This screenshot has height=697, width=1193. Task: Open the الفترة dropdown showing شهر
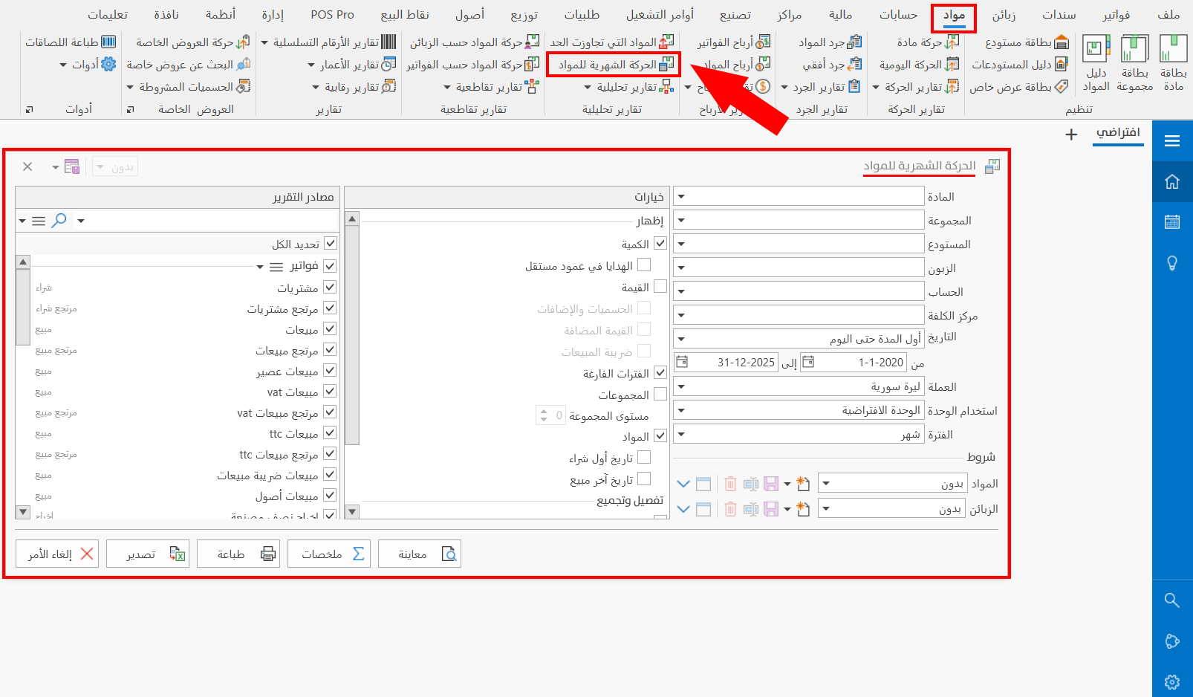[682, 434]
